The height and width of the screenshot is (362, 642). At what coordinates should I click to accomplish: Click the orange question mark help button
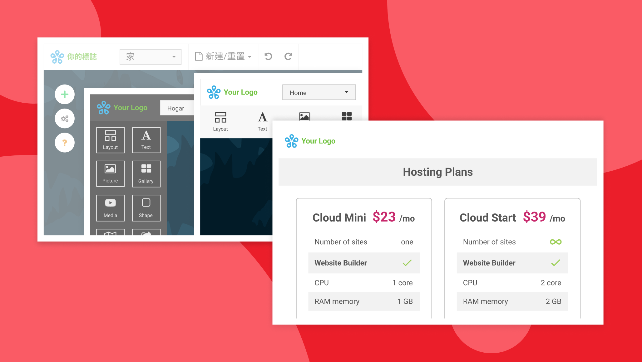tap(65, 143)
